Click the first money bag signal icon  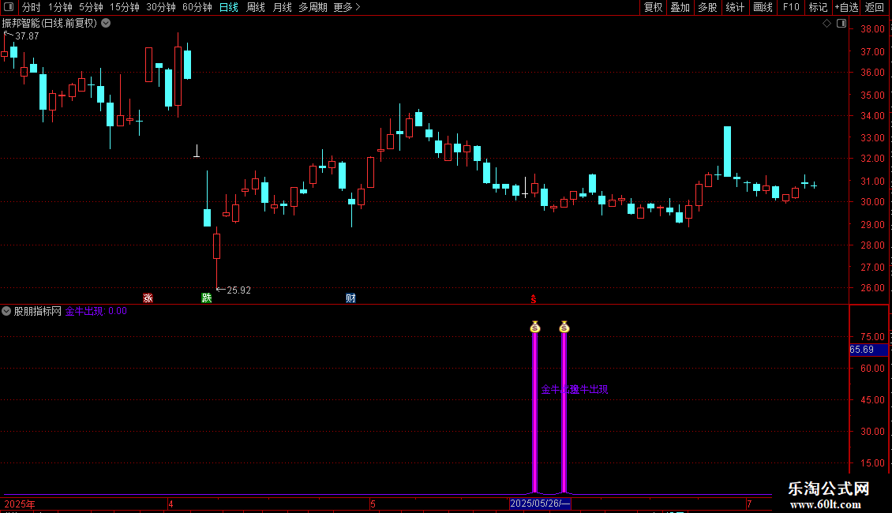(534, 327)
